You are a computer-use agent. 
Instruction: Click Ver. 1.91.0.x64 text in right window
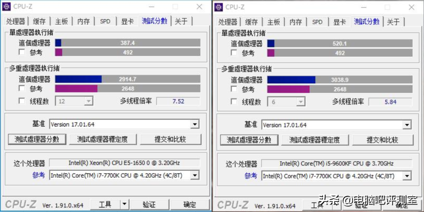click(275, 206)
